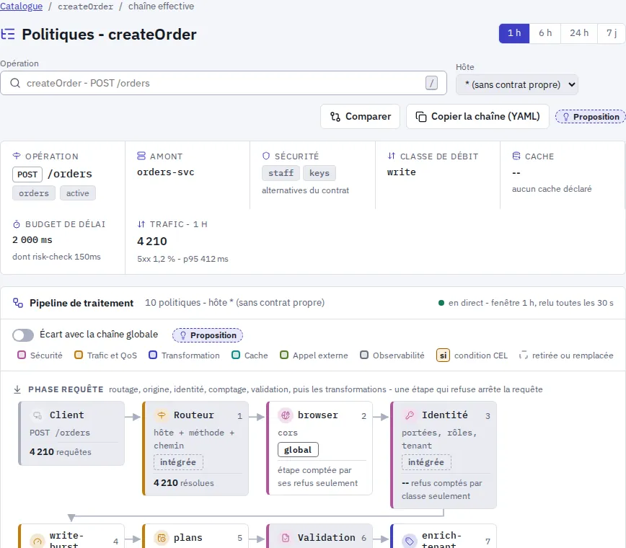The height and width of the screenshot is (548, 626).
Task: Click the active status chip
Action: point(77,193)
